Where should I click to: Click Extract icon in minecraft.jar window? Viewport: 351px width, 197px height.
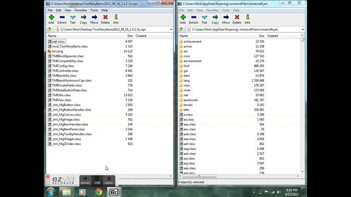pyautogui.click(x=194, y=17)
